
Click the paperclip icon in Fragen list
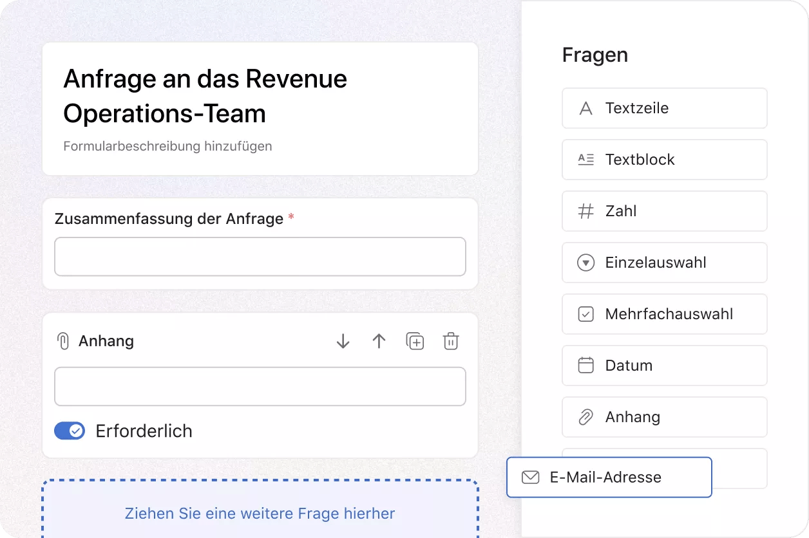click(x=585, y=417)
